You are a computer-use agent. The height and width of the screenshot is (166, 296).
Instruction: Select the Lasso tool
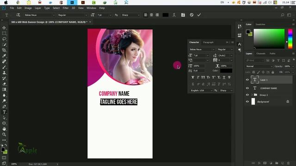pyautogui.click(x=4, y=39)
